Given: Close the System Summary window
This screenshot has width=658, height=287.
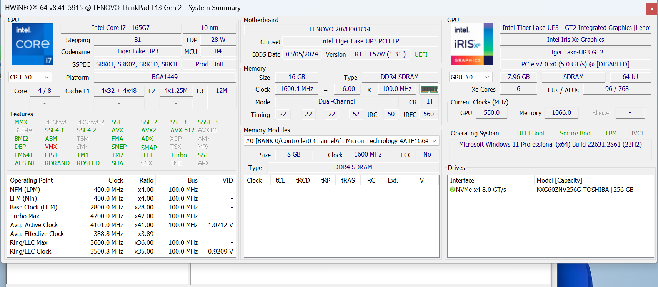Looking at the screenshot, I should (x=651, y=8).
